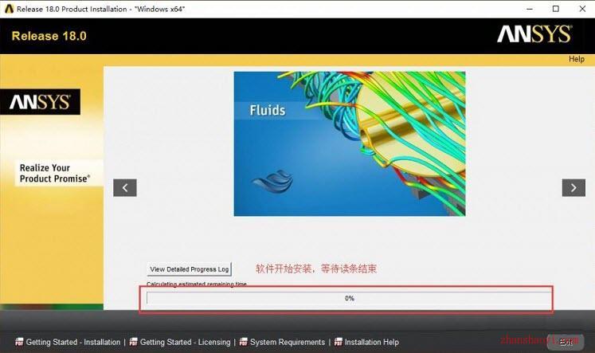This screenshot has height=353, width=595.
Task: Click View Detailed Progress Log button
Action: tap(189, 269)
